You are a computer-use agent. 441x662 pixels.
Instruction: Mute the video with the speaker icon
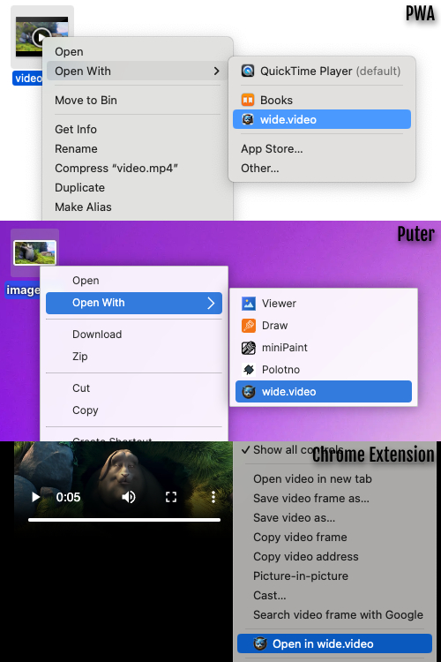[129, 497]
